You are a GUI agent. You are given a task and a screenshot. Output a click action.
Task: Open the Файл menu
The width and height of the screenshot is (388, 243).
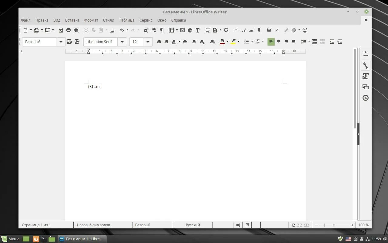pyautogui.click(x=26, y=20)
